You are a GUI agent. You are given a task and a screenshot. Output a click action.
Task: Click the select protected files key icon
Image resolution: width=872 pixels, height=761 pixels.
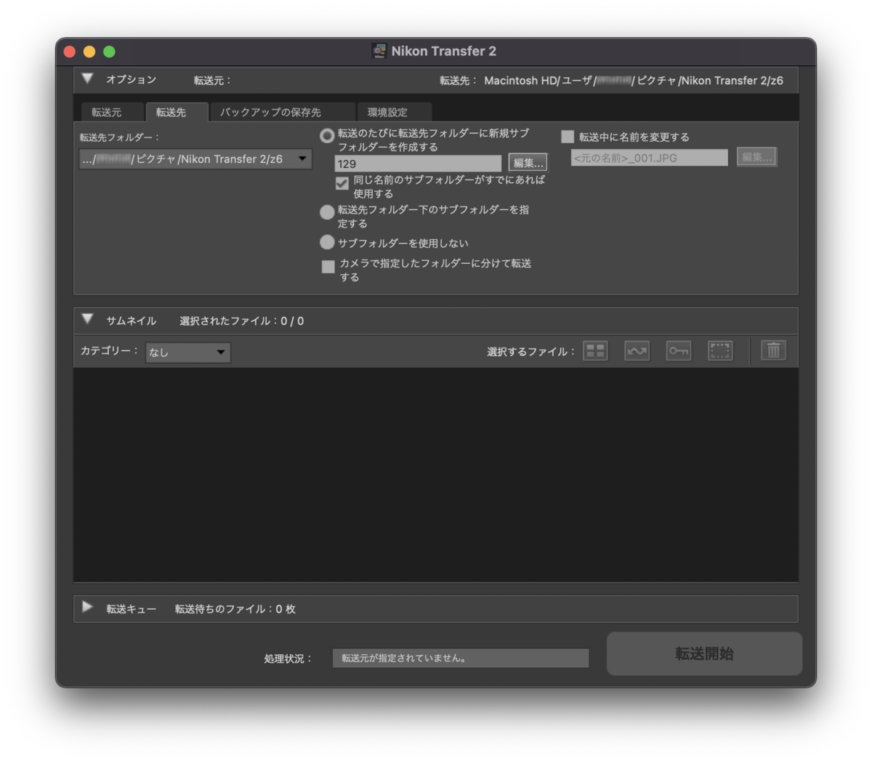pos(679,351)
